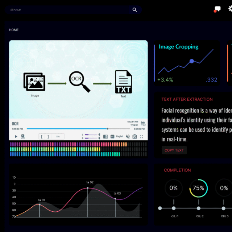
Task: Click the search magnifier button
Action: coord(134,10)
